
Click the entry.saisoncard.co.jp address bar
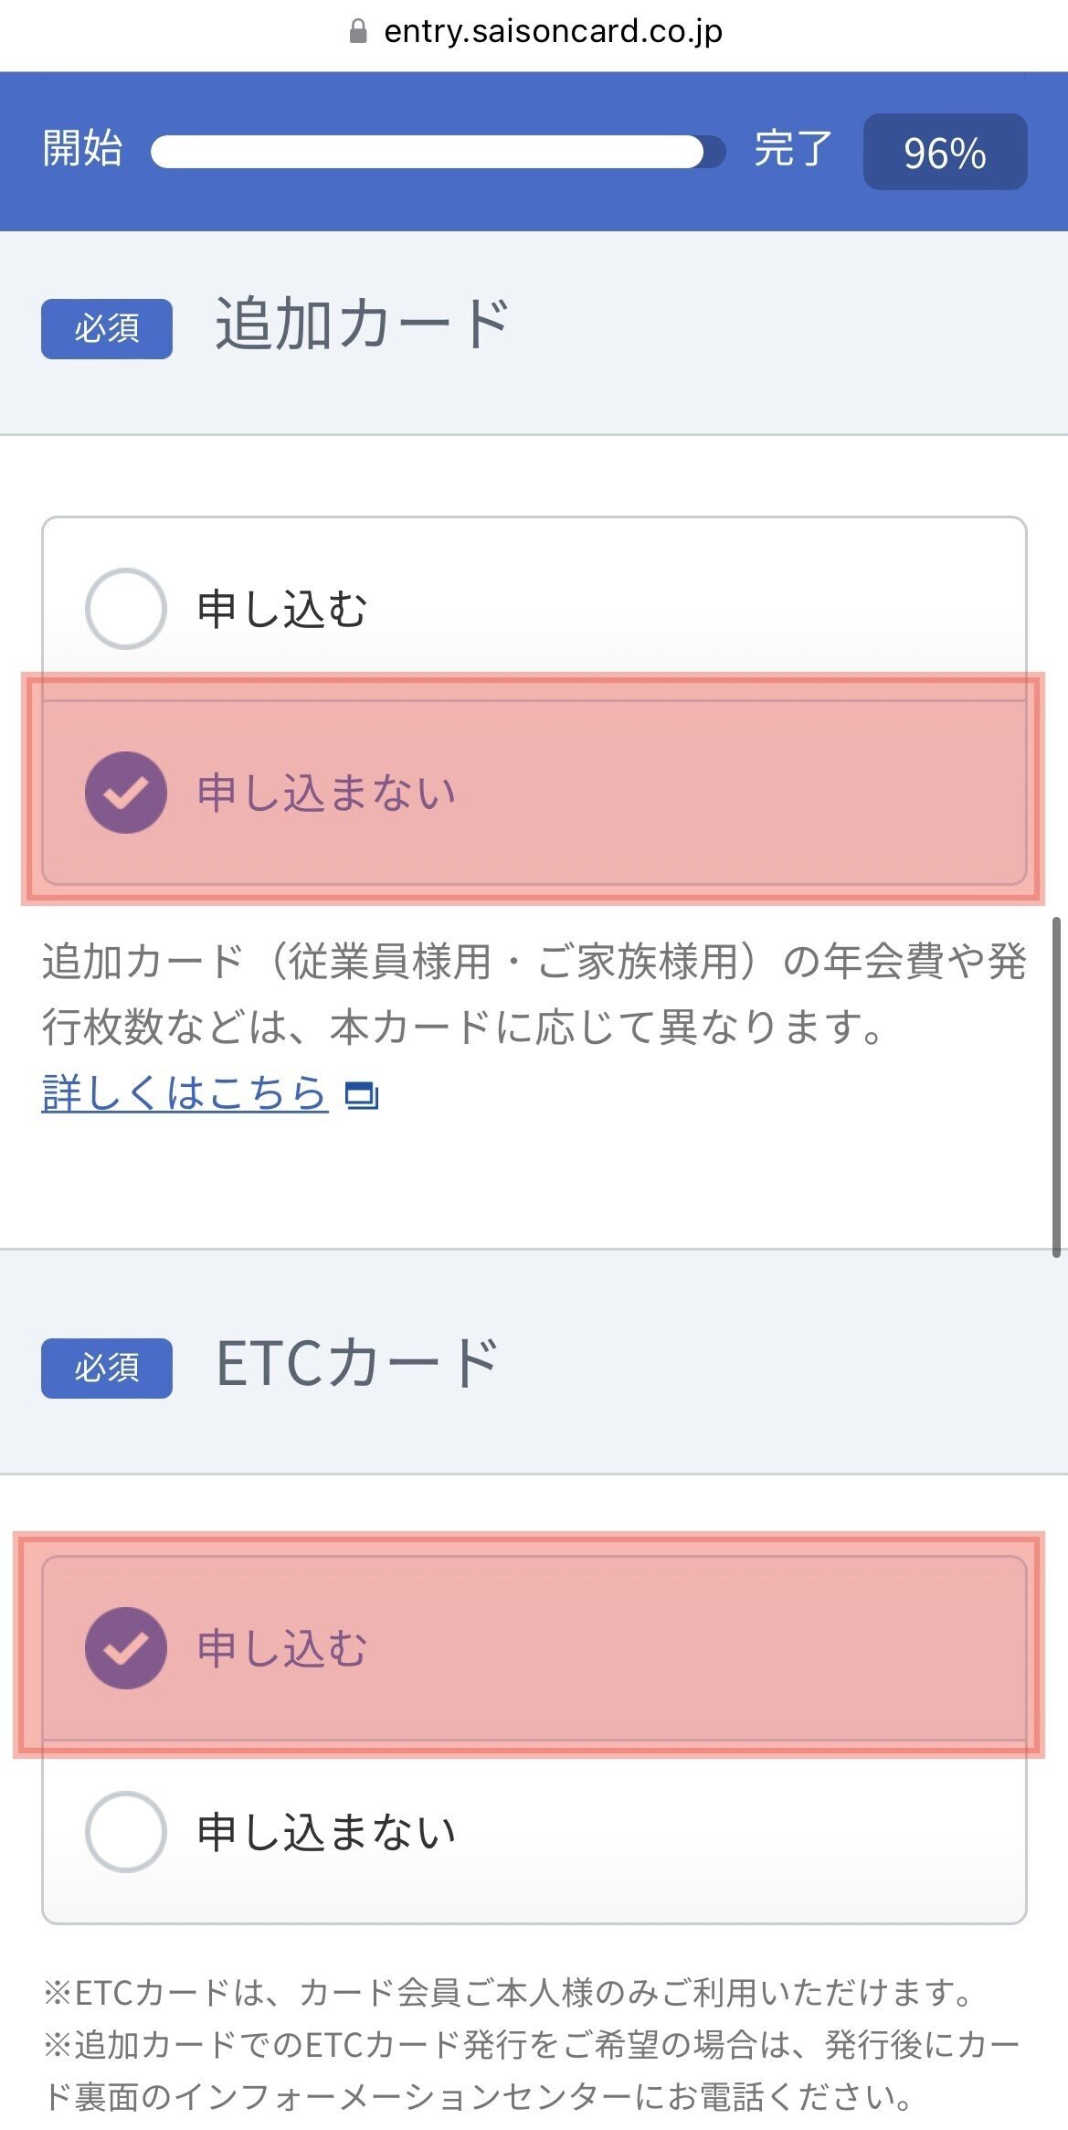552,30
